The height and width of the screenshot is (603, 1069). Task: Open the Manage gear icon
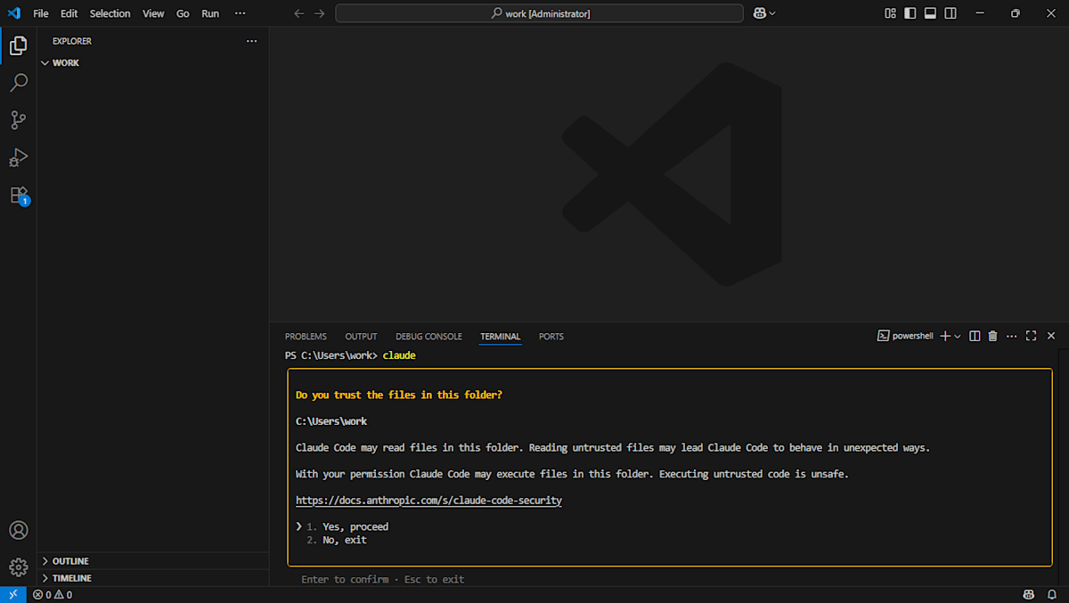click(18, 567)
